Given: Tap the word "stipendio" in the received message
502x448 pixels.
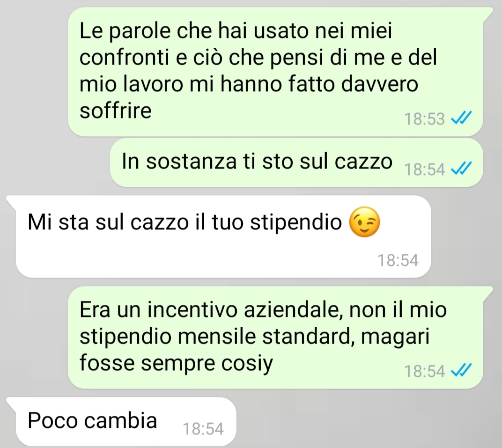Looking at the screenshot, I should 296,222.
